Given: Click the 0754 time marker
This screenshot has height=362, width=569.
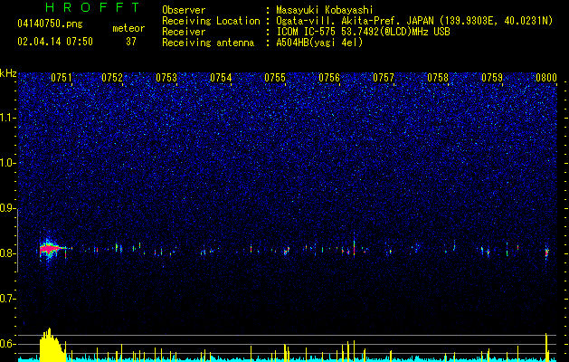Looking at the screenshot, I should [221, 78].
